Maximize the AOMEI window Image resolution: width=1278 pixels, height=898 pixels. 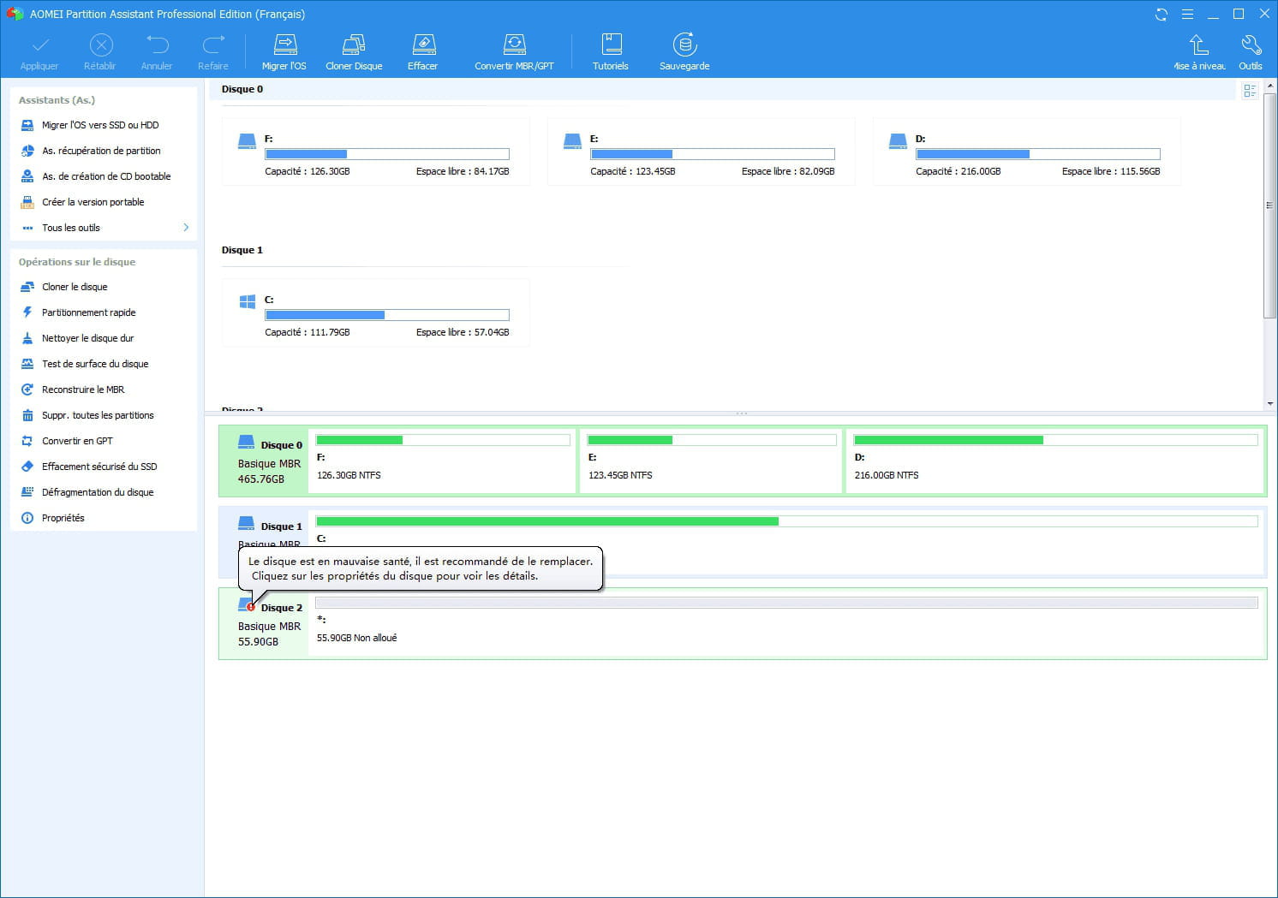tap(1239, 14)
